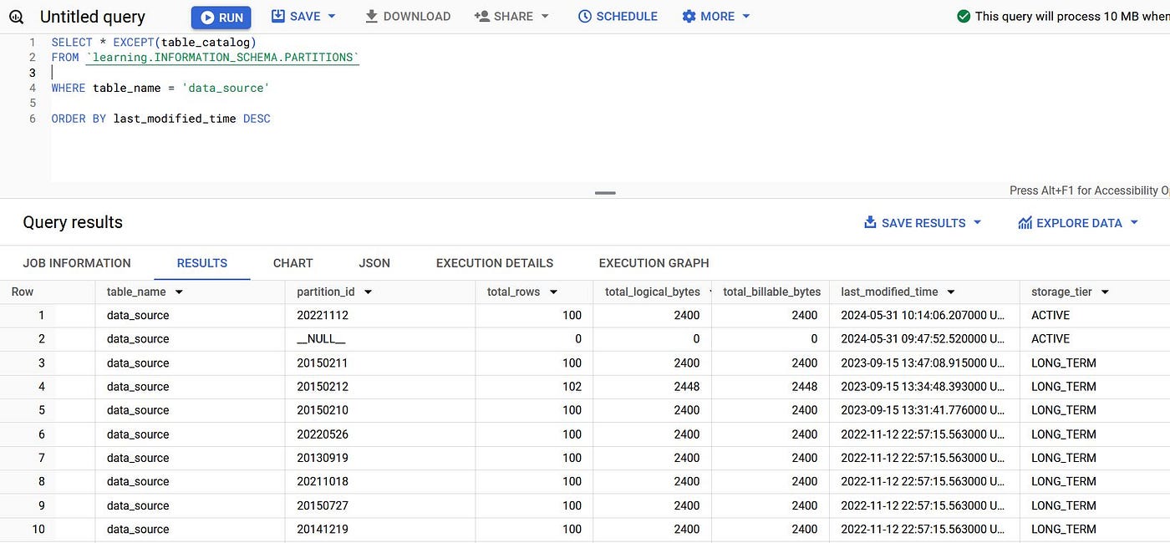
Task: Switch to the Execution Graph tab
Action: [x=653, y=262]
